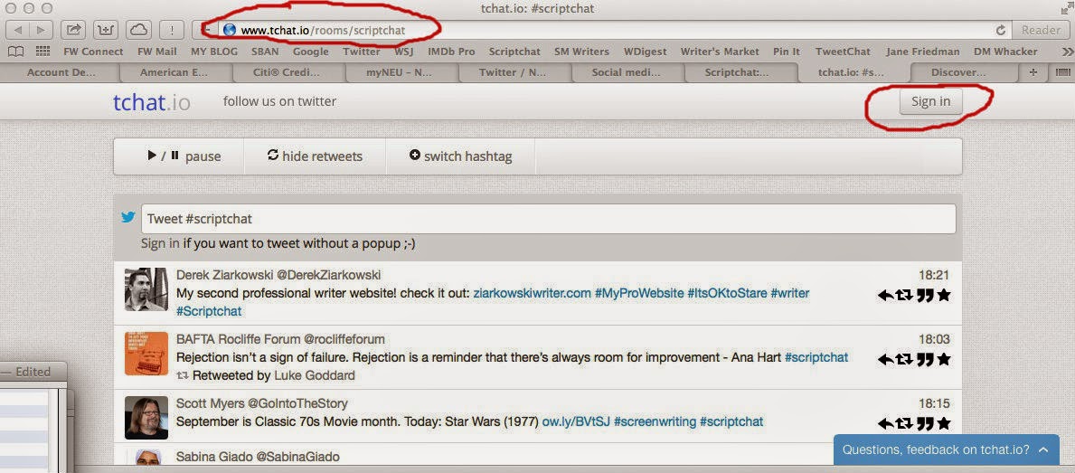Open WDigest bookmark
Viewport: 1075px width, 473px height.
pos(646,52)
